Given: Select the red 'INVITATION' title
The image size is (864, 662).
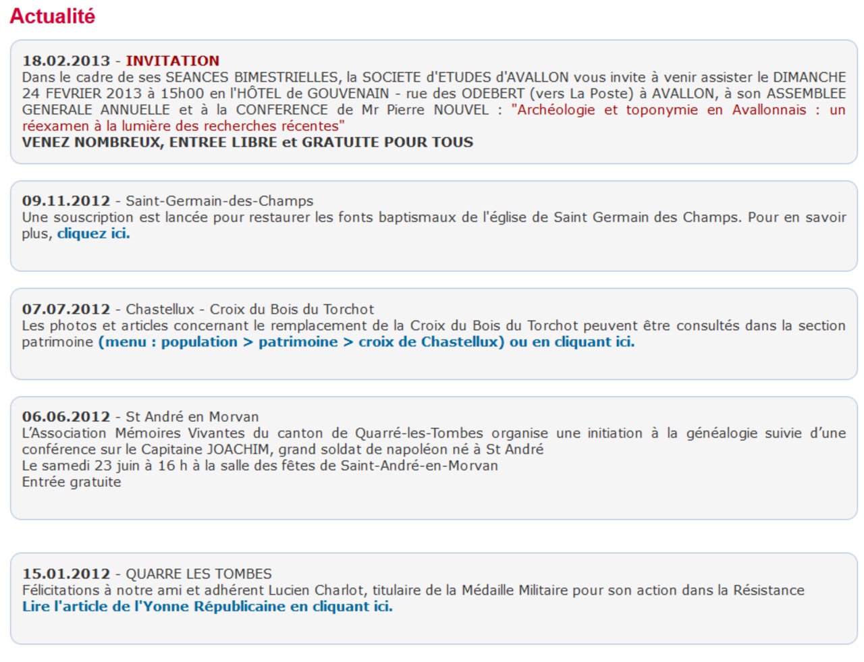Looking at the screenshot, I should point(173,61).
